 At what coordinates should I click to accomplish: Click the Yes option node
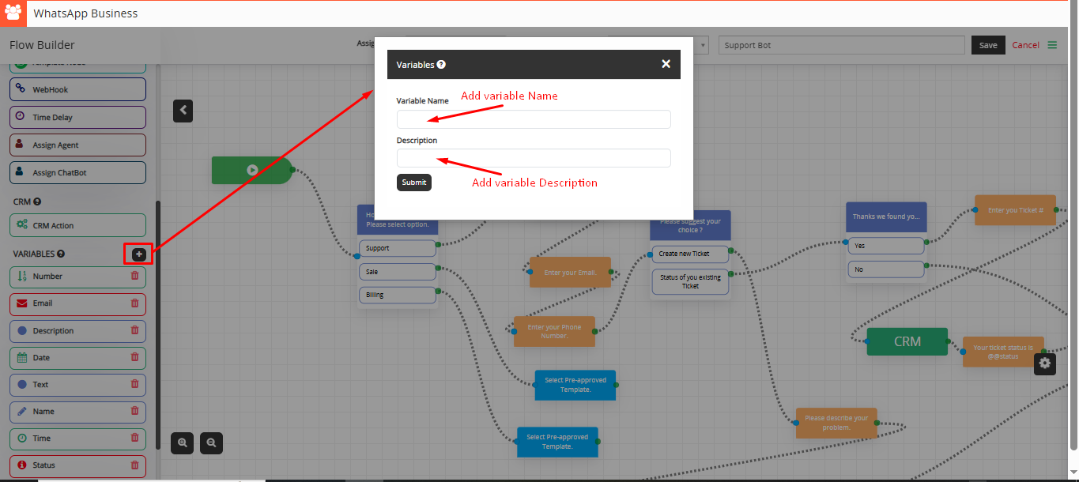click(885, 246)
